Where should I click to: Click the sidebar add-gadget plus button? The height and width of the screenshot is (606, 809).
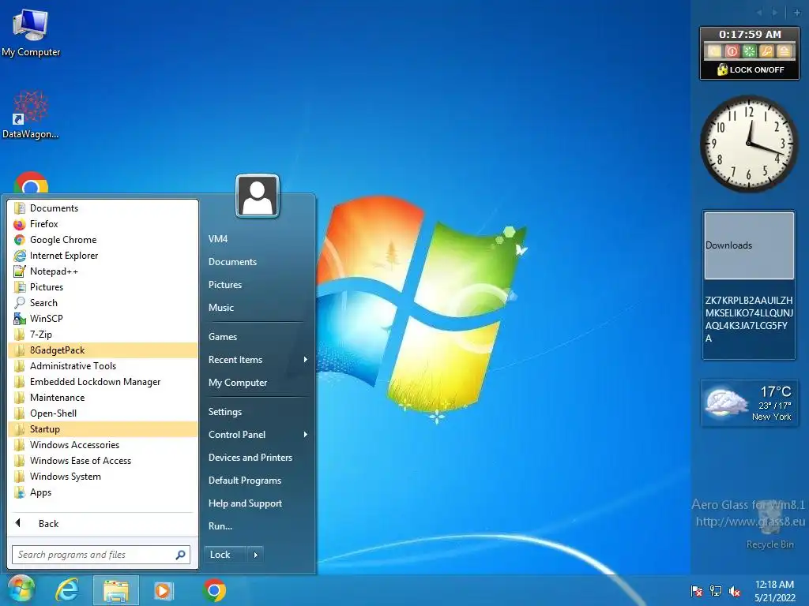pyautogui.click(x=797, y=13)
